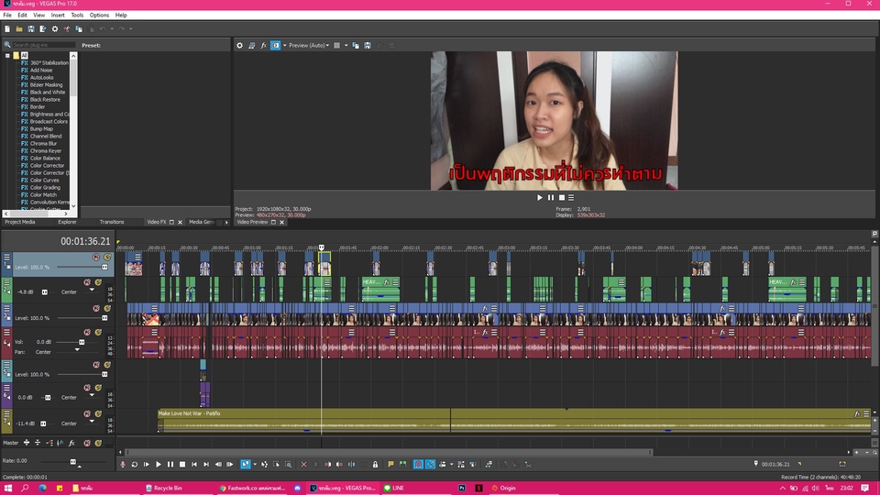Click Play From Start in transport bar
The width and height of the screenshot is (880, 495).
(x=147, y=464)
